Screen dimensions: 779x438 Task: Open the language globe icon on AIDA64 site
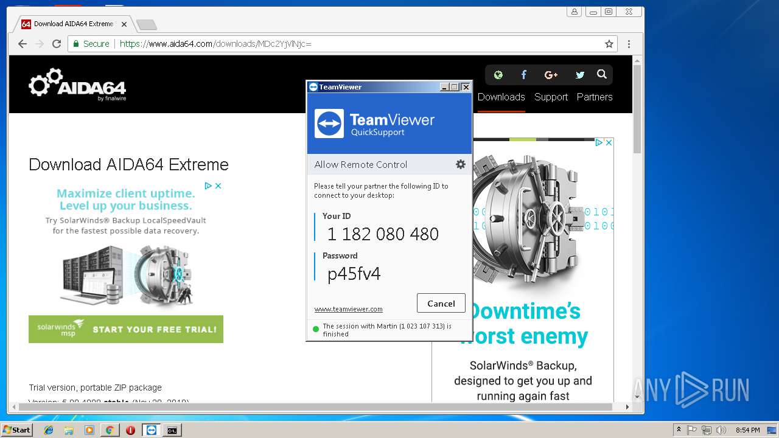pos(498,75)
